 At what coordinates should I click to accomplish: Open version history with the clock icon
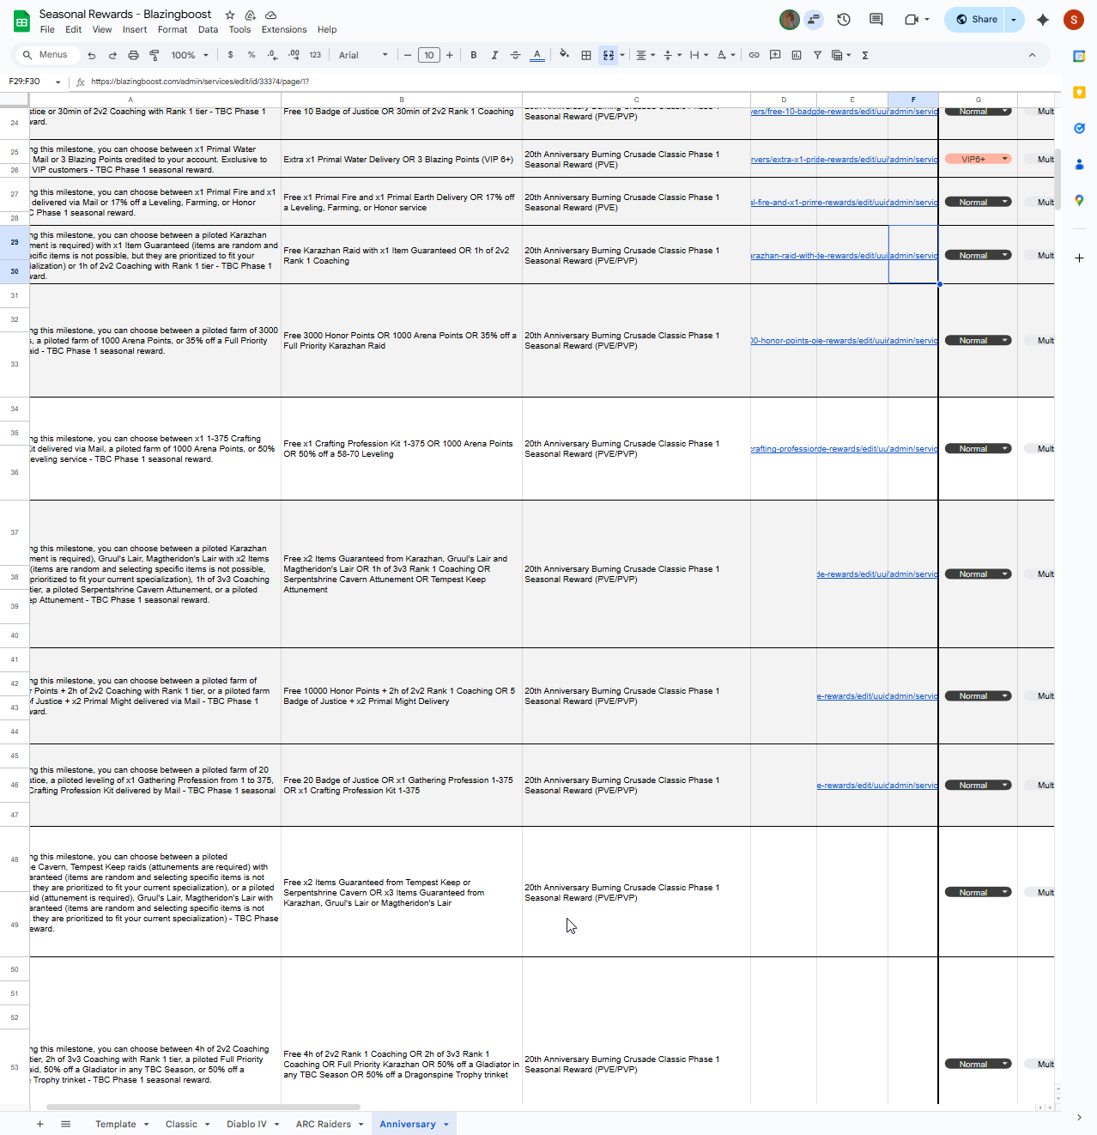point(844,19)
